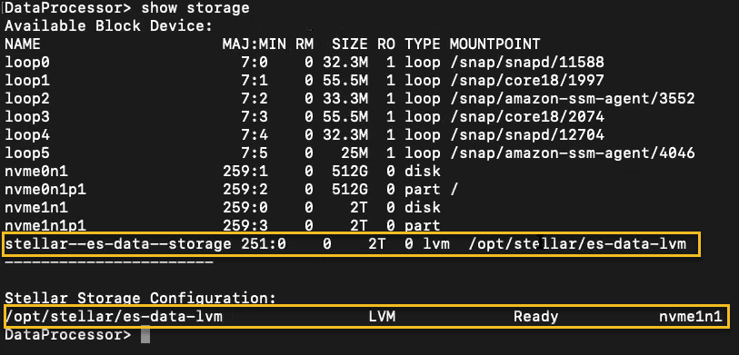Select the 'Available Block Device:' heading

coord(109,26)
